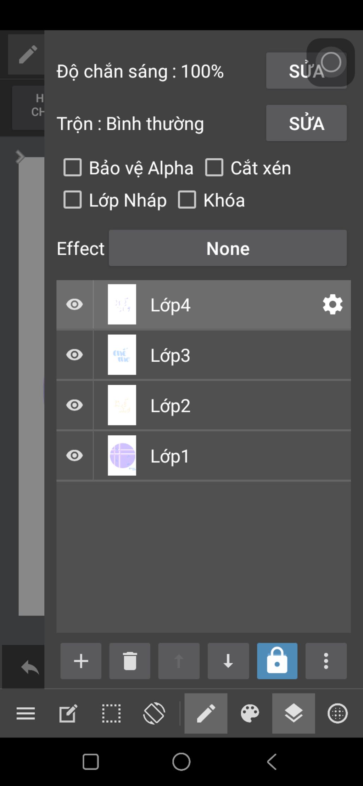
Task: Enable Bảo vệ Alpha checkbox
Action: [73, 168]
